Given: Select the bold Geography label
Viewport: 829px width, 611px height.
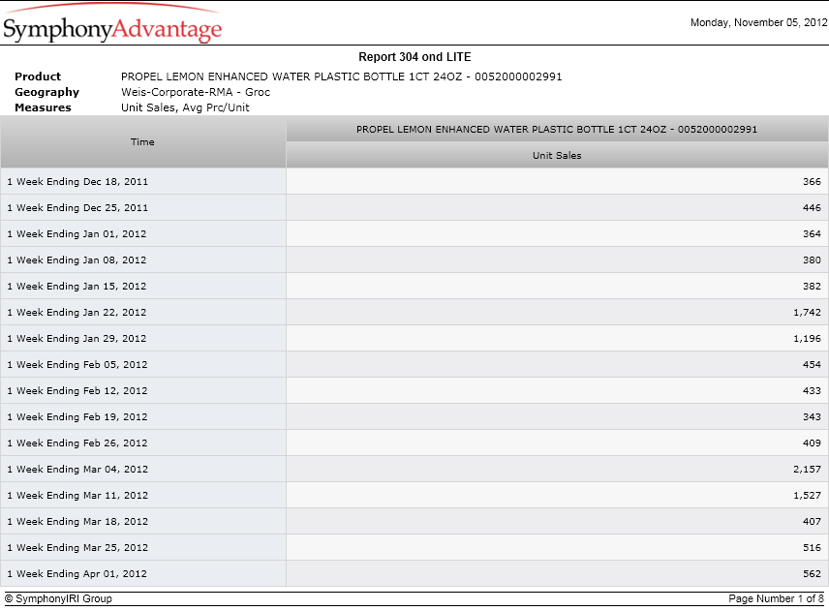Looking at the screenshot, I should (x=46, y=92).
